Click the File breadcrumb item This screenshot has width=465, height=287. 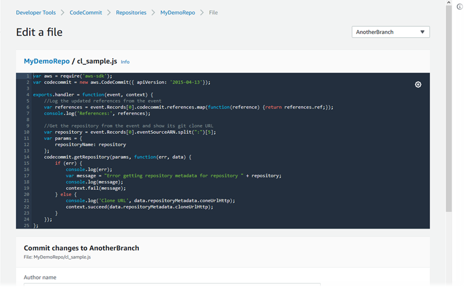pos(213,12)
